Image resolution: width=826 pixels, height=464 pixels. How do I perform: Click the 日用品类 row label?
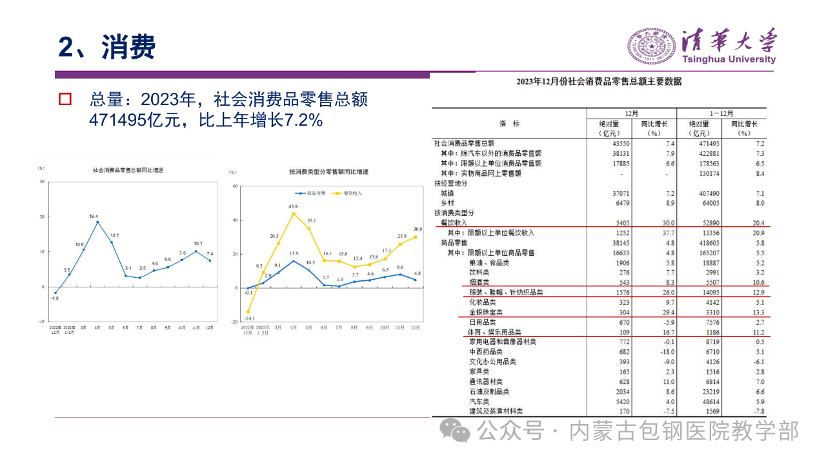point(483,322)
